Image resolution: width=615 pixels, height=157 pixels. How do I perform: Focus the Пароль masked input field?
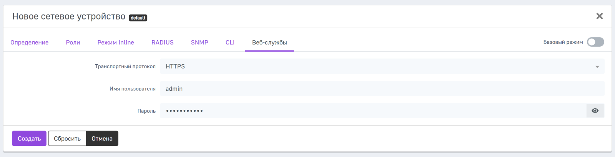pos(373,111)
